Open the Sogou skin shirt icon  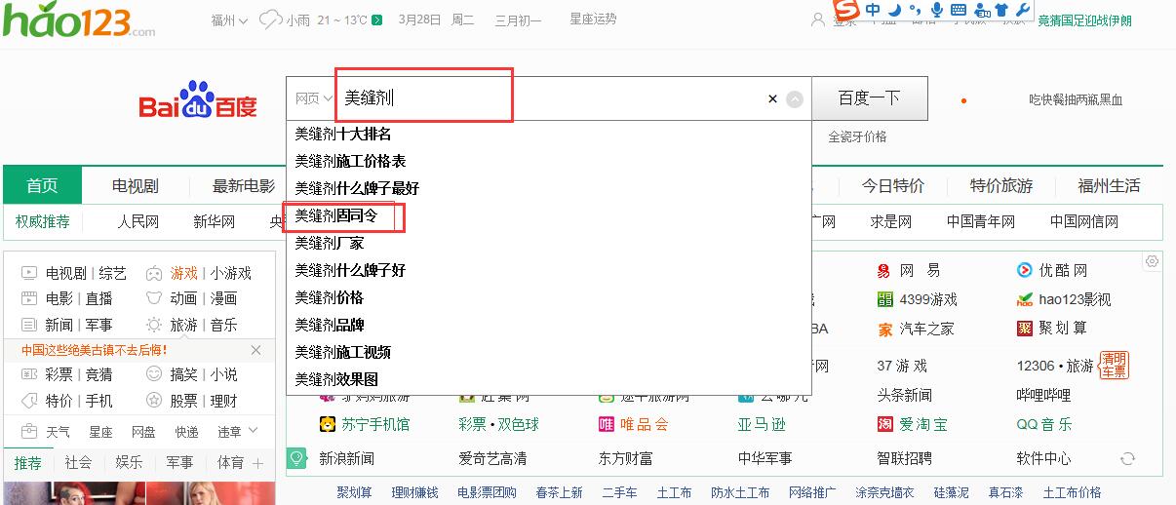(1001, 10)
